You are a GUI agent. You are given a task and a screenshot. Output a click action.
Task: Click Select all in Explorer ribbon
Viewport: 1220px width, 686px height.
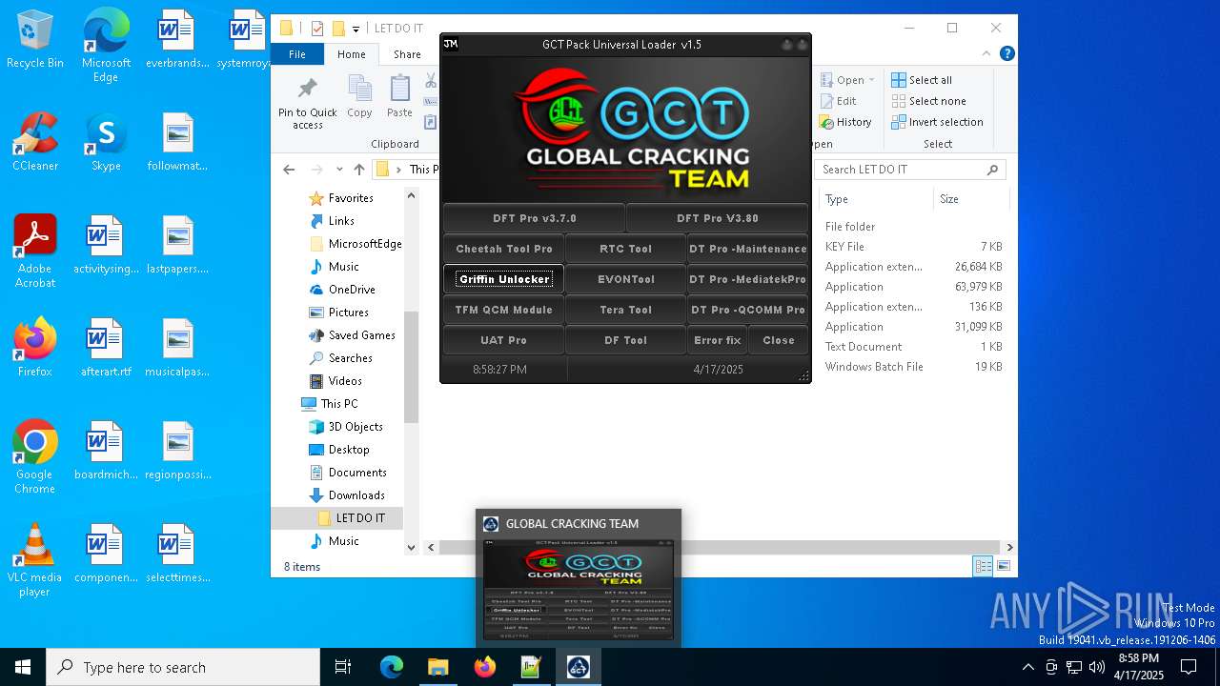[x=922, y=80]
